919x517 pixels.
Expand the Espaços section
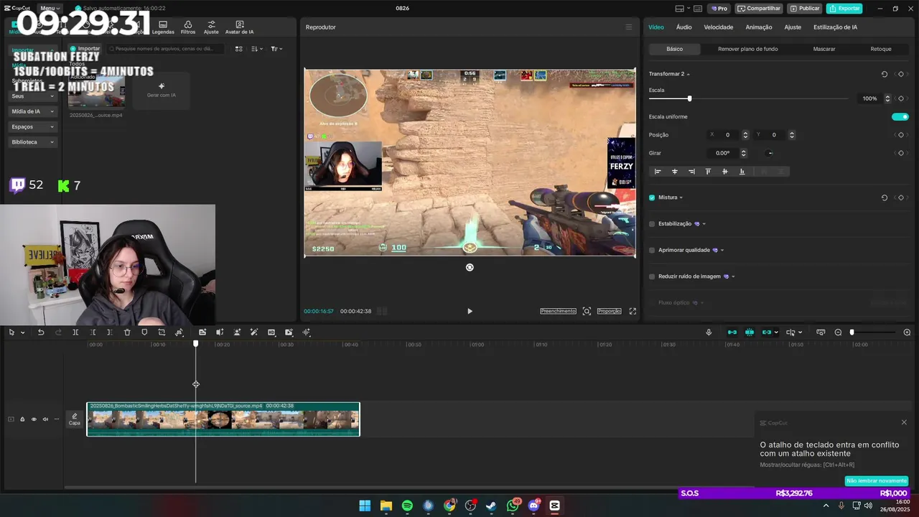coord(33,127)
